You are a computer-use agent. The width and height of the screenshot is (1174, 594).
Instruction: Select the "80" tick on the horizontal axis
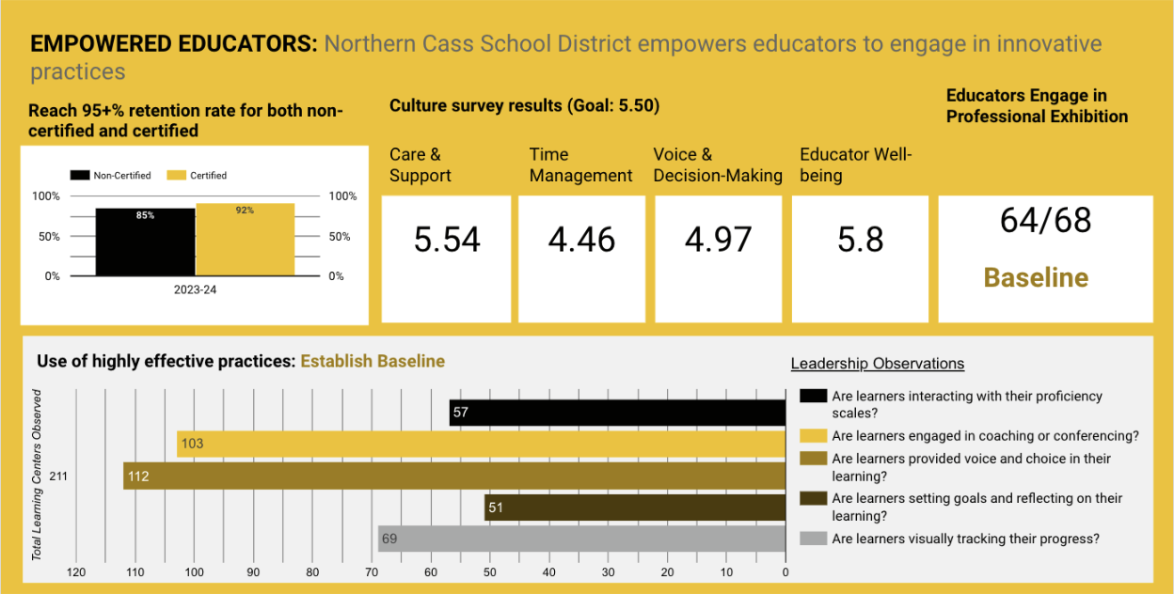pyautogui.click(x=313, y=572)
